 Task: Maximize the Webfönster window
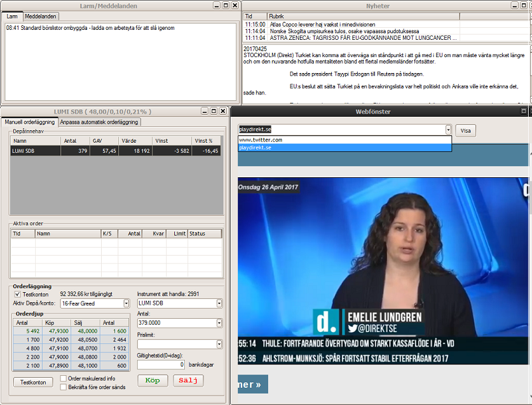click(x=523, y=112)
